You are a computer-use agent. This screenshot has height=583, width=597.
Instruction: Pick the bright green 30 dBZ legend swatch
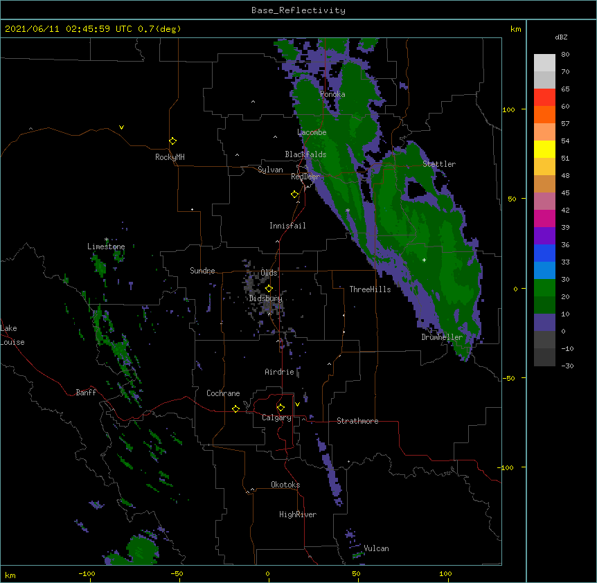point(544,288)
